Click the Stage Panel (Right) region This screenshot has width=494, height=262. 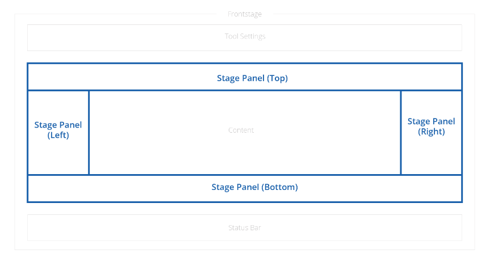click(431, 126)
